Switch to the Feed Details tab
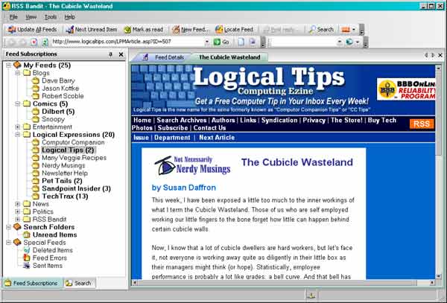This screenshot has width=447, height=303. coord(163,57)
